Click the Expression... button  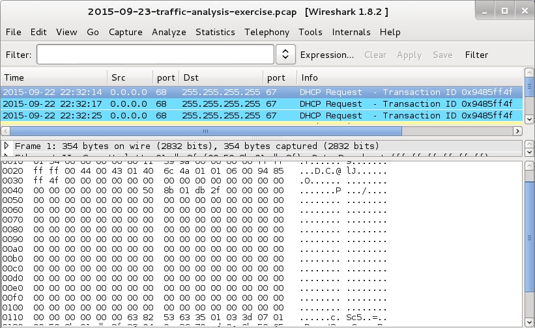(x=327, y=55)
